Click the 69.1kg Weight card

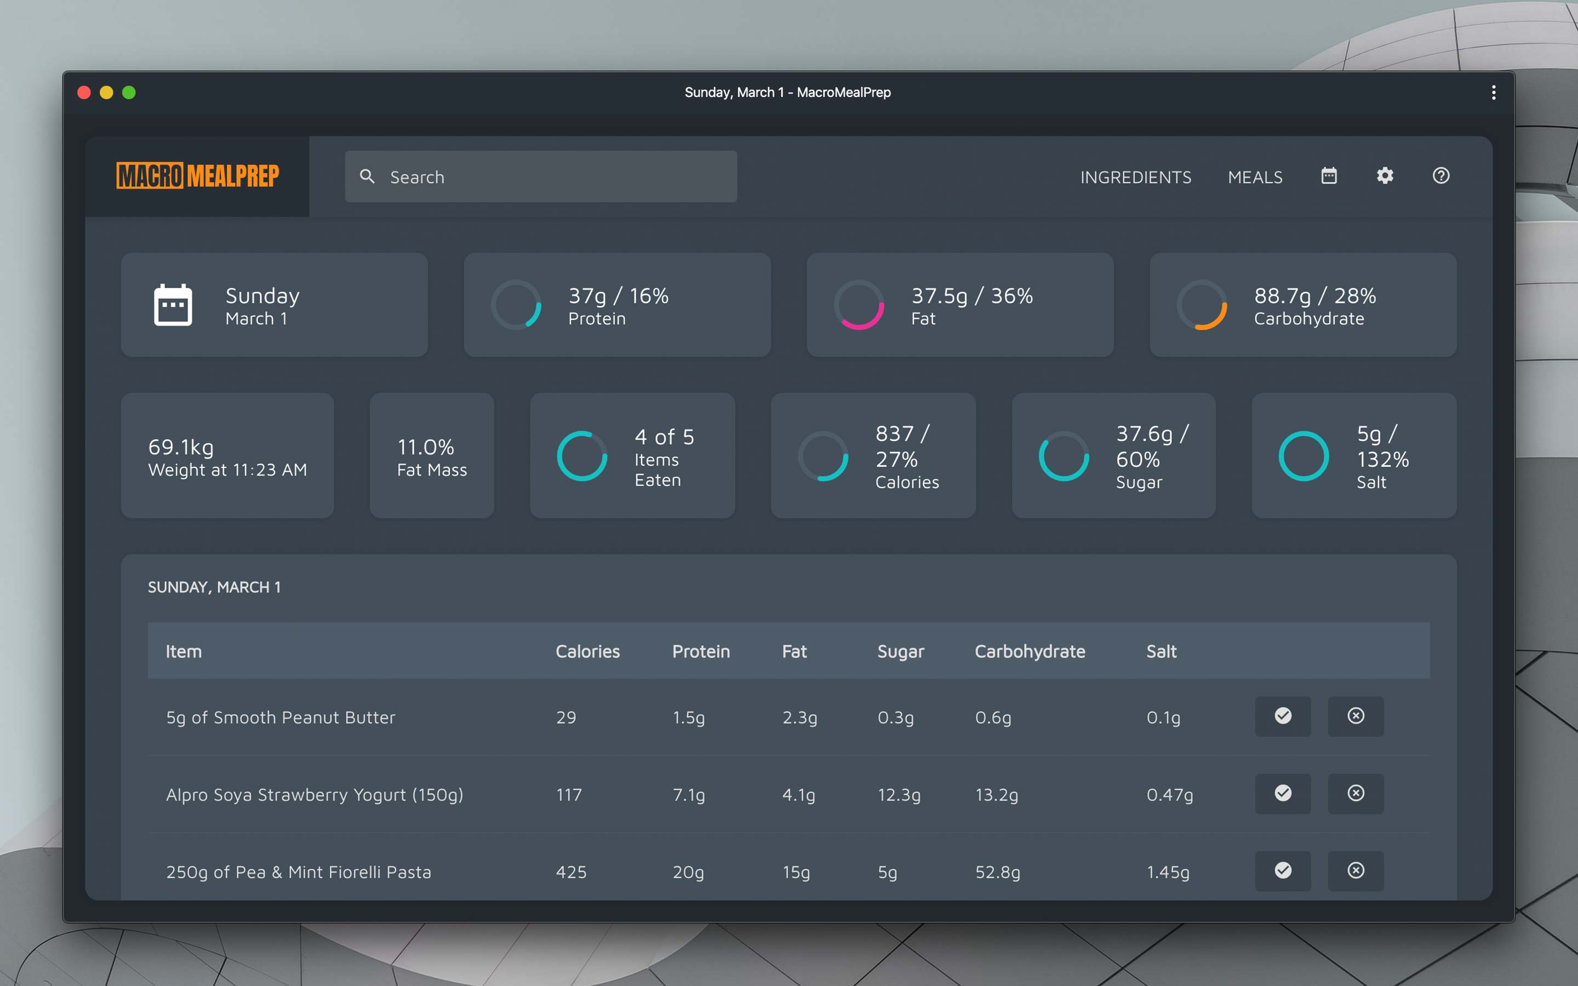(x=227, y=456)
